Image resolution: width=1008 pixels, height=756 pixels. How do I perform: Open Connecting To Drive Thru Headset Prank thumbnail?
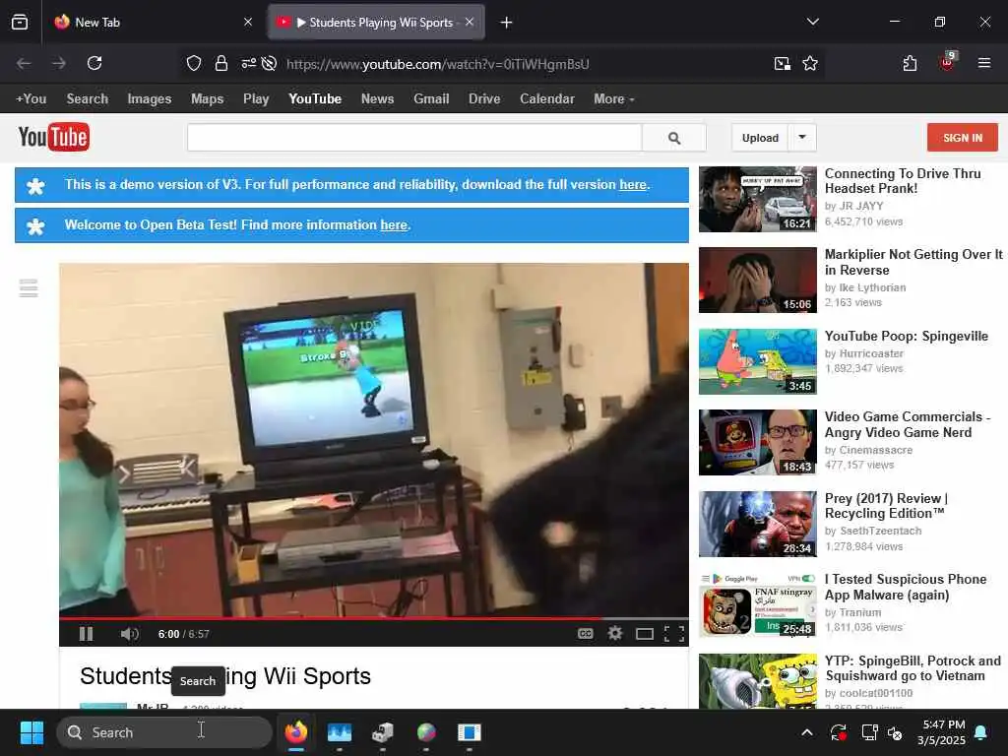758,199
